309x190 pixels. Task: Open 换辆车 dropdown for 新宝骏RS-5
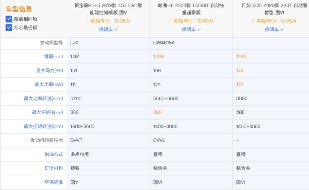[108, 29]
